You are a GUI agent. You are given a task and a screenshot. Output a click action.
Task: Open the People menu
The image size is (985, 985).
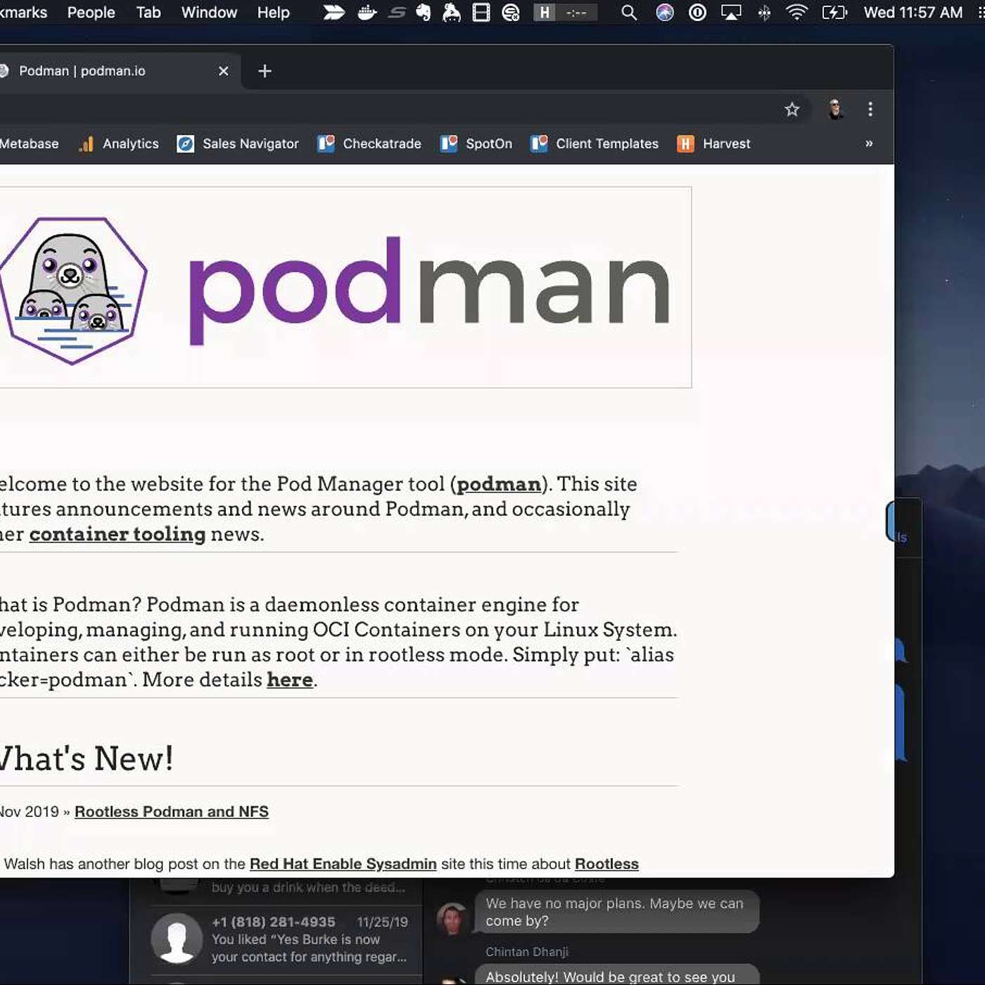pos(91,13)
